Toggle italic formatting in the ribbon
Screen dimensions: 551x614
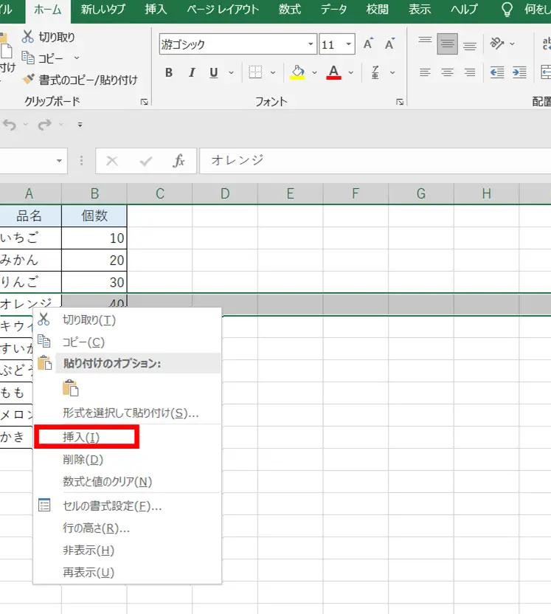click(192, 72)
